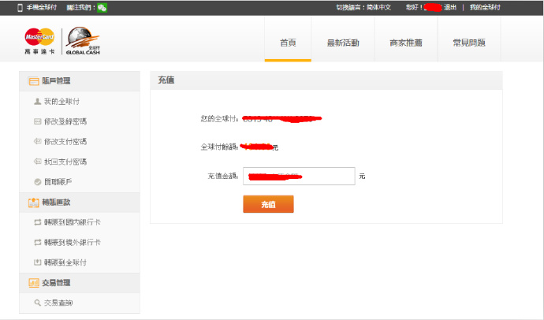The width and height of the screenshot is (544, 320).
Task: Click the icon beside 修改登錄密碼
Action: click(38, 121)
